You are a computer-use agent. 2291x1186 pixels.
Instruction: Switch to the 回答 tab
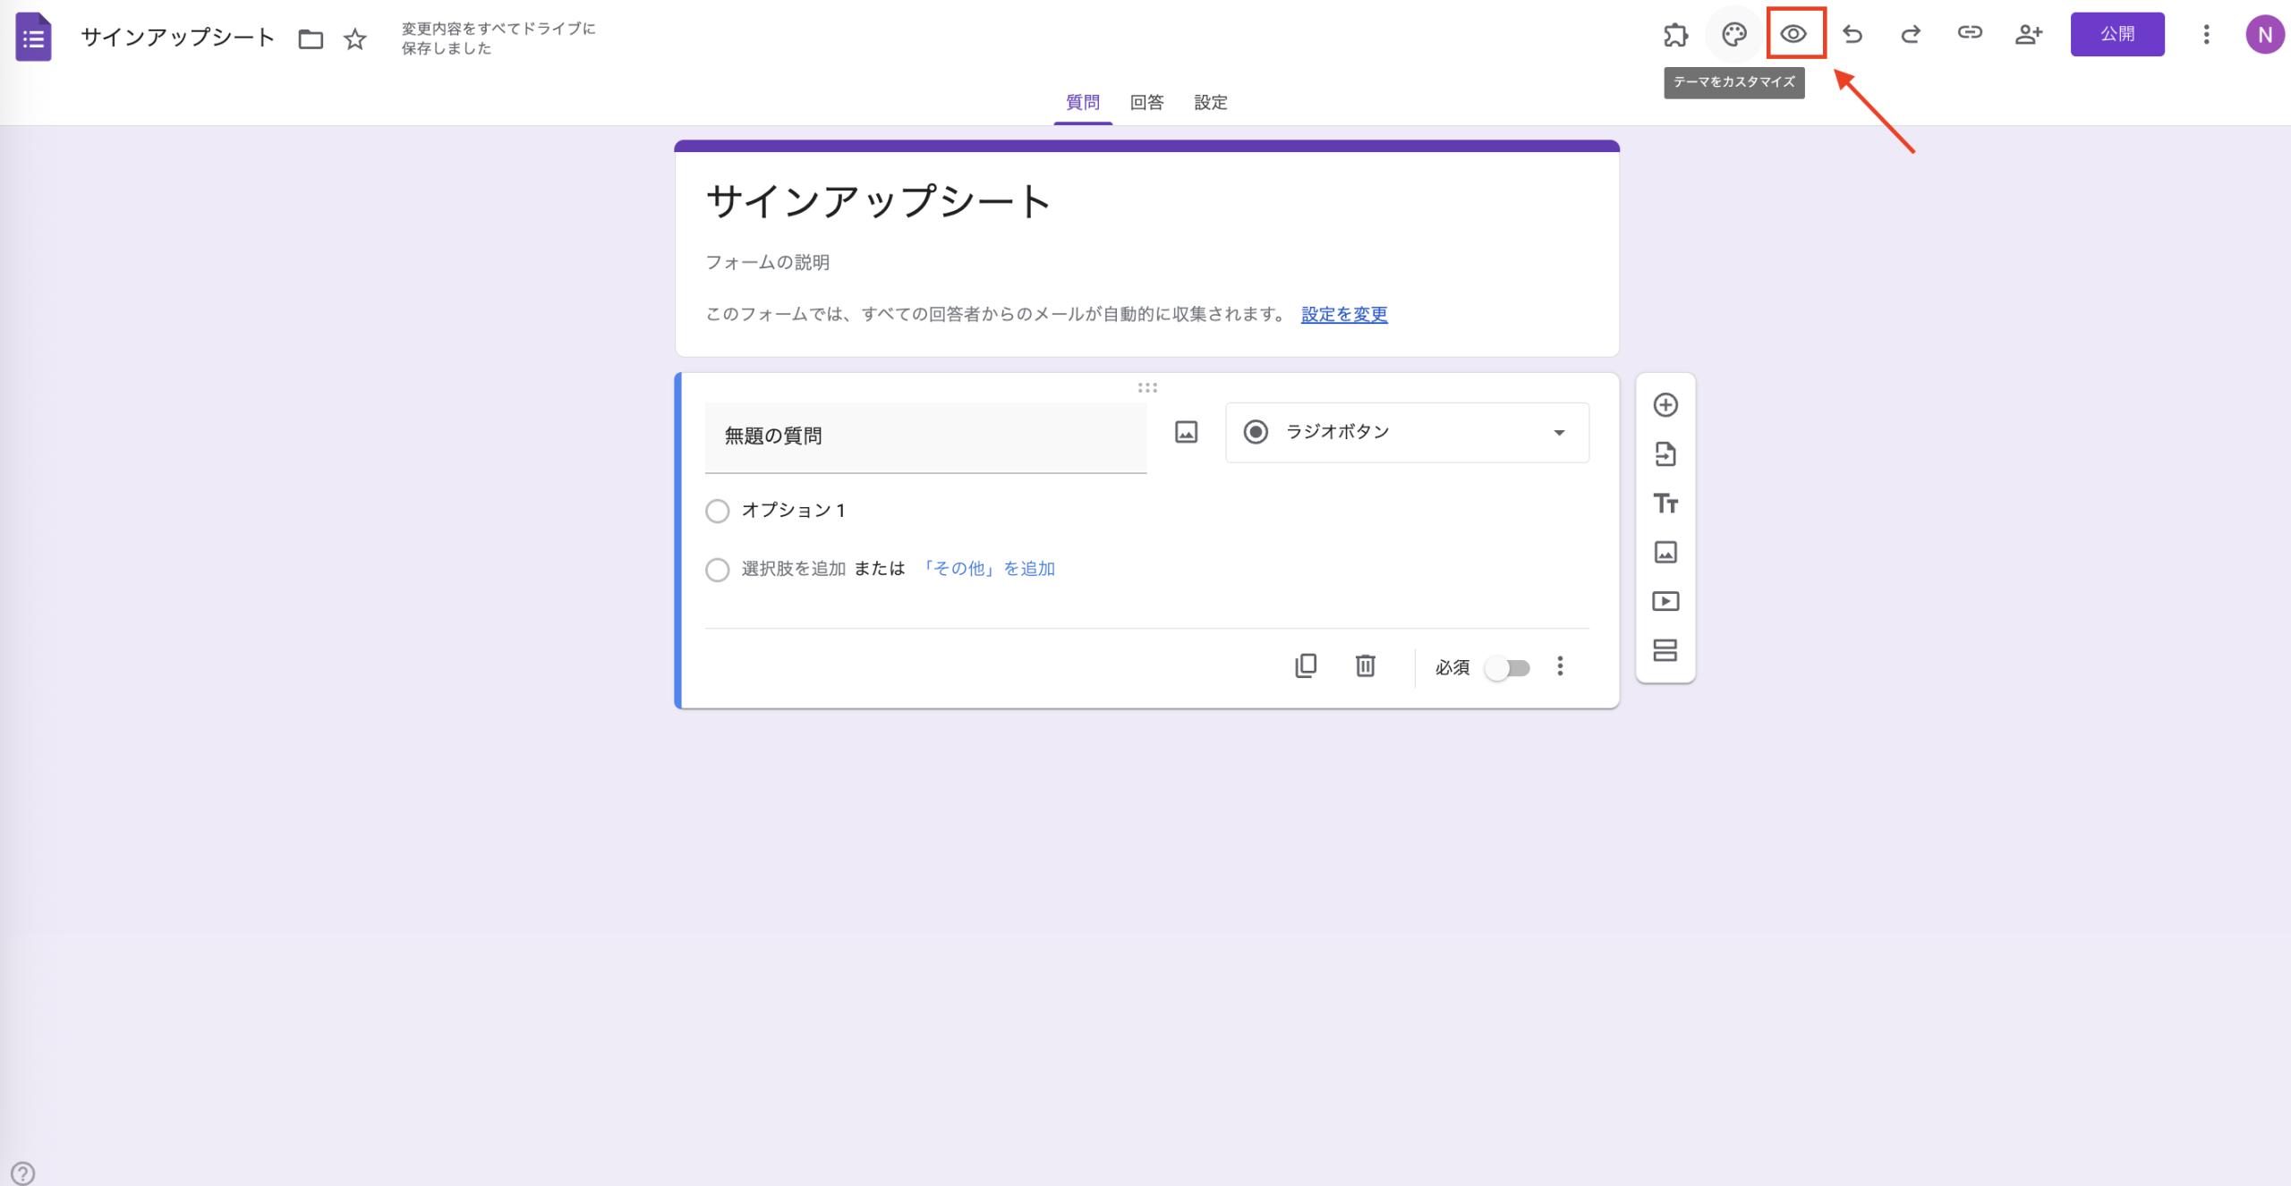pyautogui.click(x=1146, y=102)
